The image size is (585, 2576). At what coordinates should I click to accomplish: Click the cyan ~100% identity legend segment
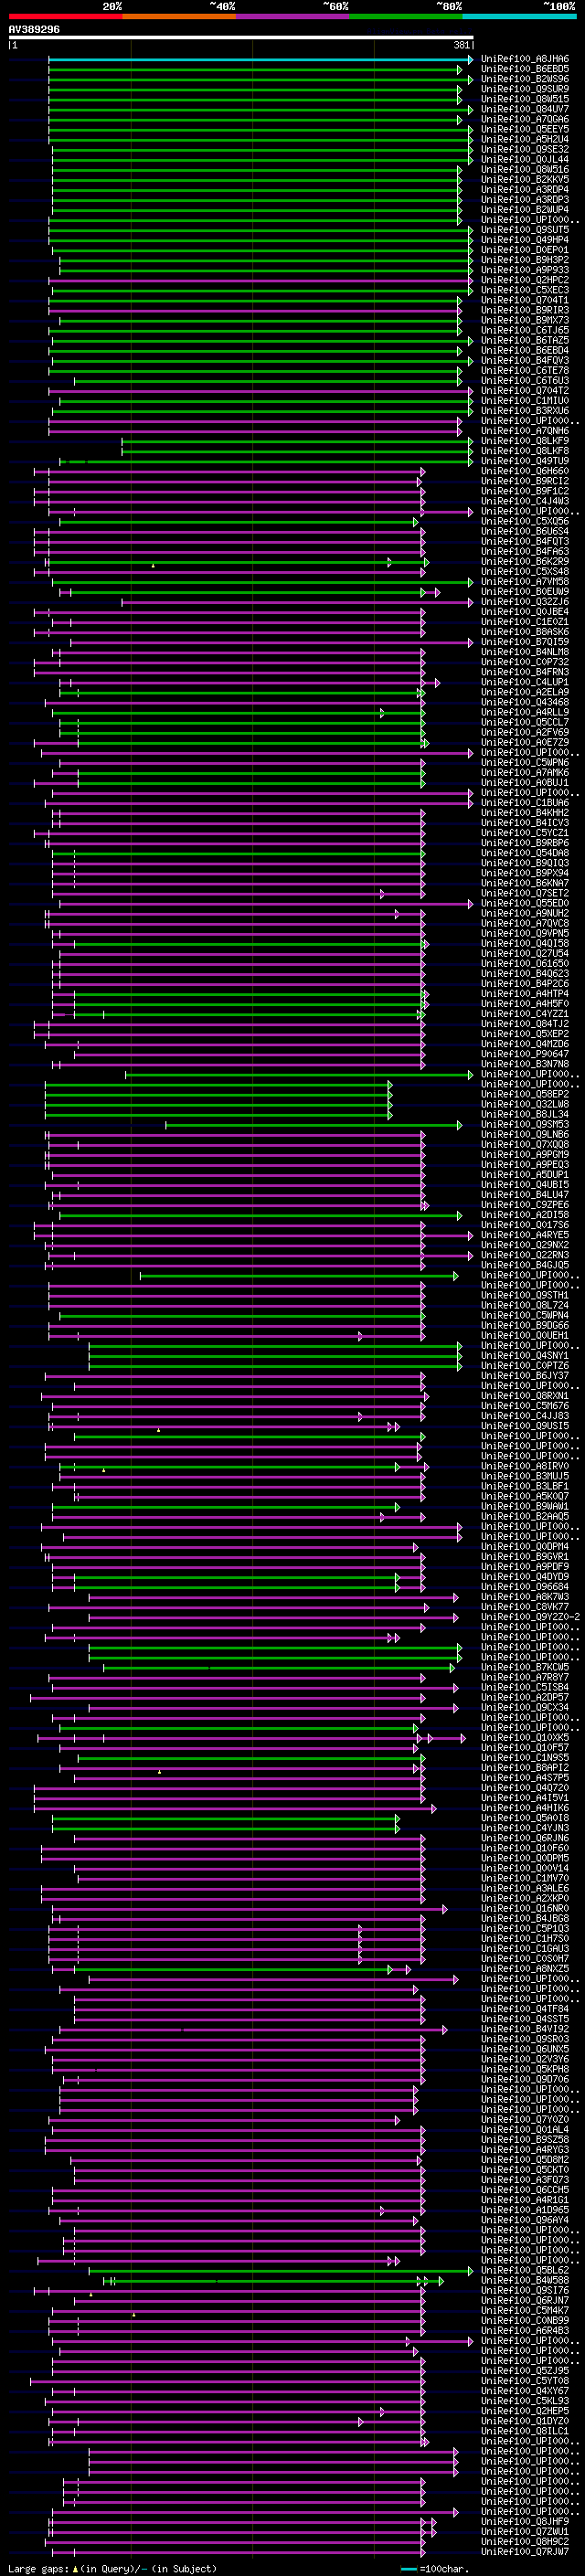click(519, 16)
